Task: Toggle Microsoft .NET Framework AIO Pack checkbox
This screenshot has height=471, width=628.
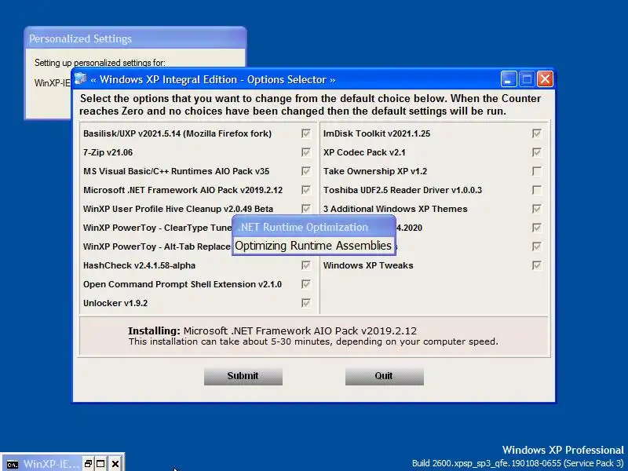Action: tap(306, 190)
